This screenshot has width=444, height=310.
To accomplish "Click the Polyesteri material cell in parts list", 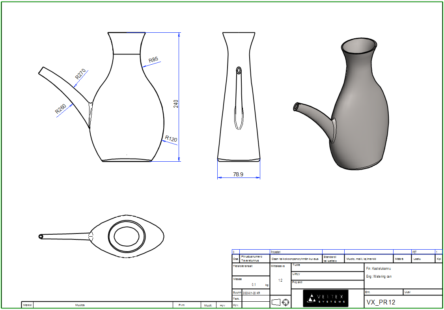I will coord(275,252).
